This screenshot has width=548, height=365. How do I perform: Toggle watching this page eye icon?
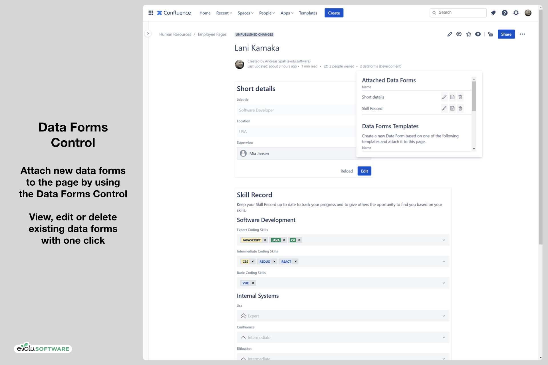coord(478,34)
